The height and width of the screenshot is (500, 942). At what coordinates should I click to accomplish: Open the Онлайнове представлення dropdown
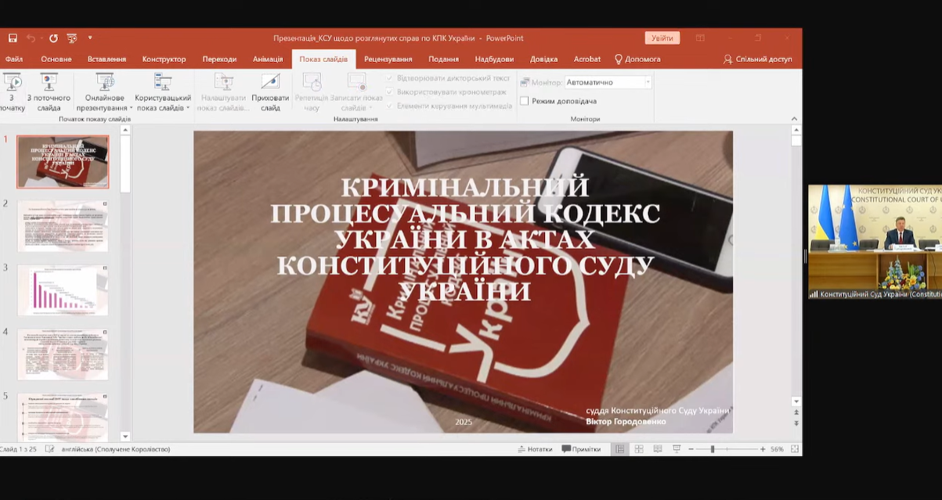tap(105, 92)
